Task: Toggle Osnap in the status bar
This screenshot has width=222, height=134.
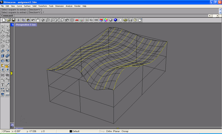Action: 125,131
